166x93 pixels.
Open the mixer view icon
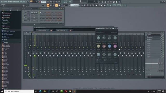(x=91, y=5)
